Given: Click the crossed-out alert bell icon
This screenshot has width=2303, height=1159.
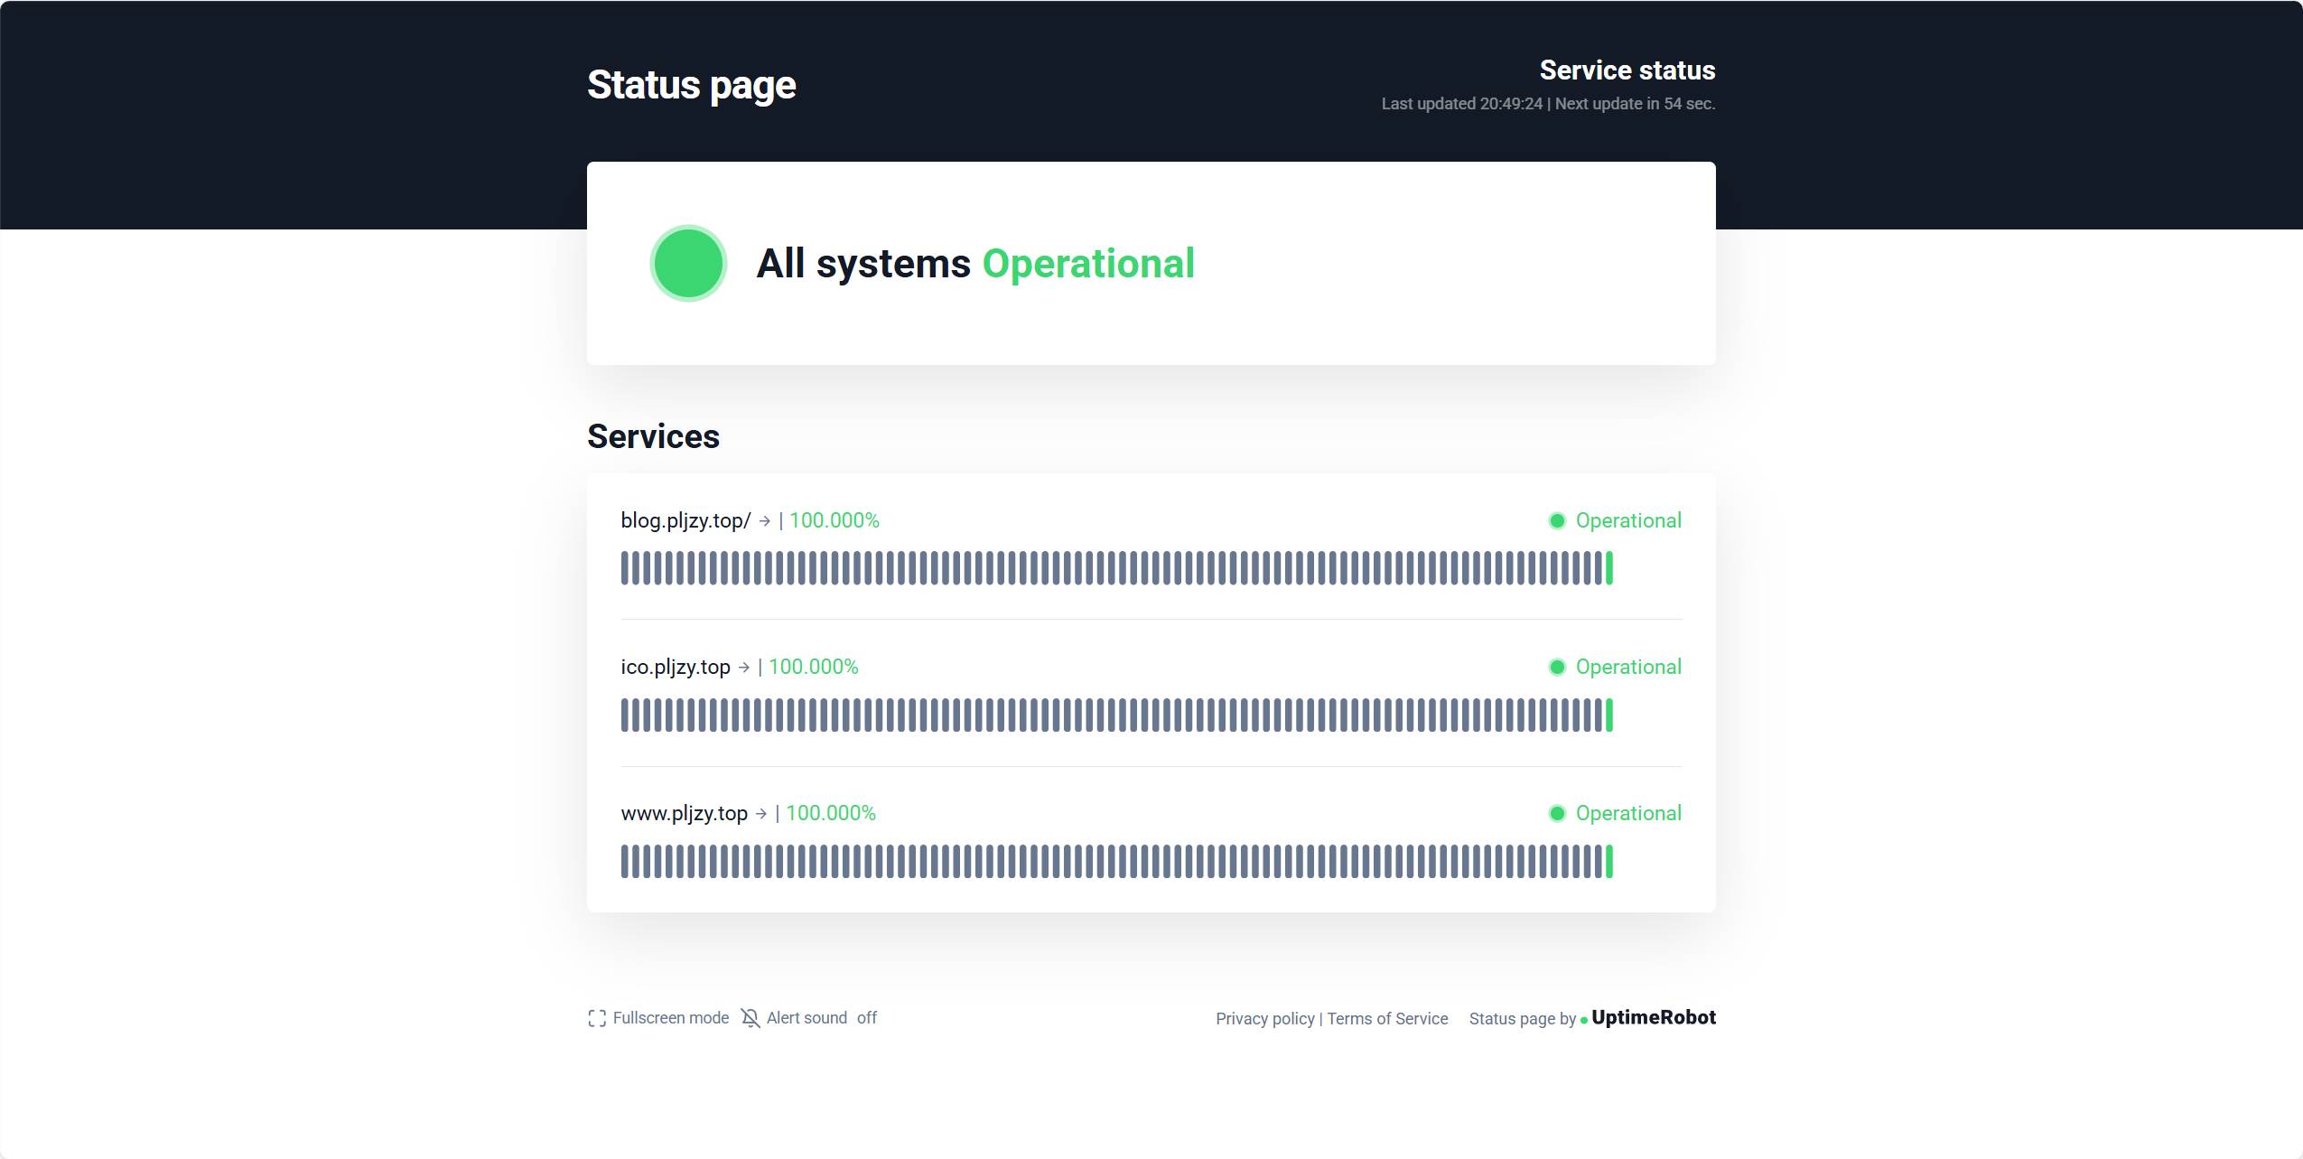Looking at the screenshot, I should click(750, 1018).
